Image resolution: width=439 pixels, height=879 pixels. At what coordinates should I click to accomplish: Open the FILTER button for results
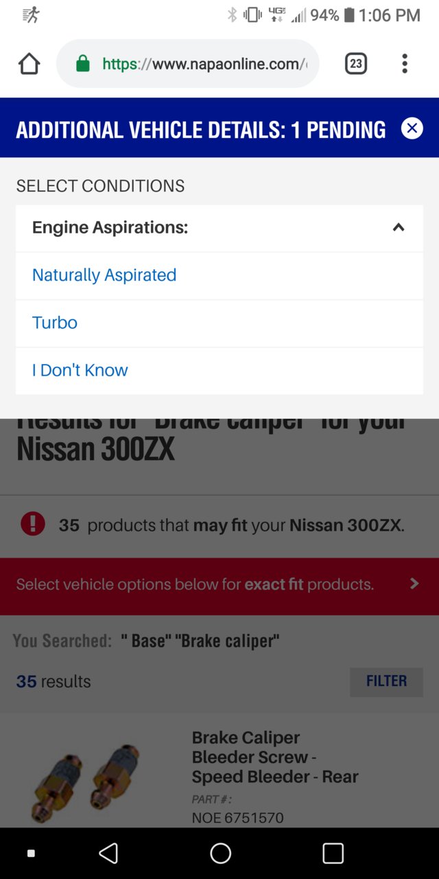click(x=386, y=681)
